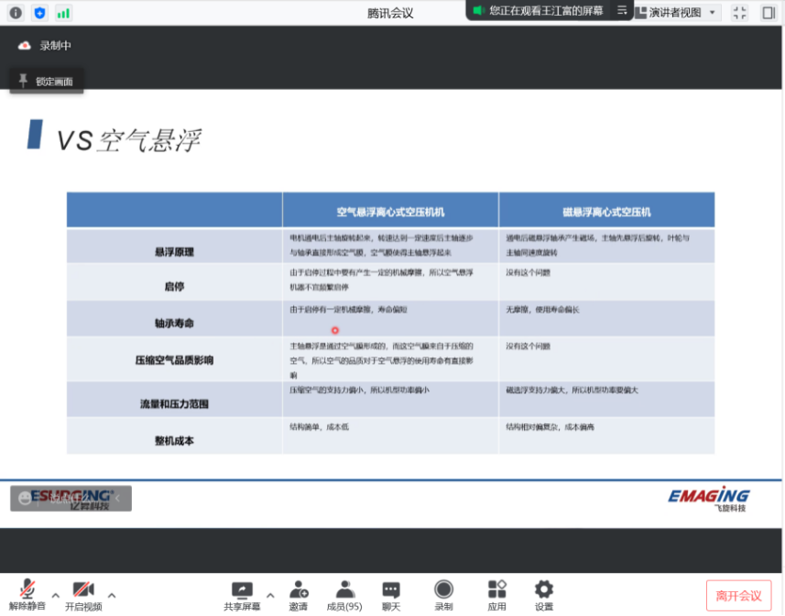Viewport: 785px width, 616px height.
Task: Select the 悬浮原理 row label
Action: (x=174, y=252)
